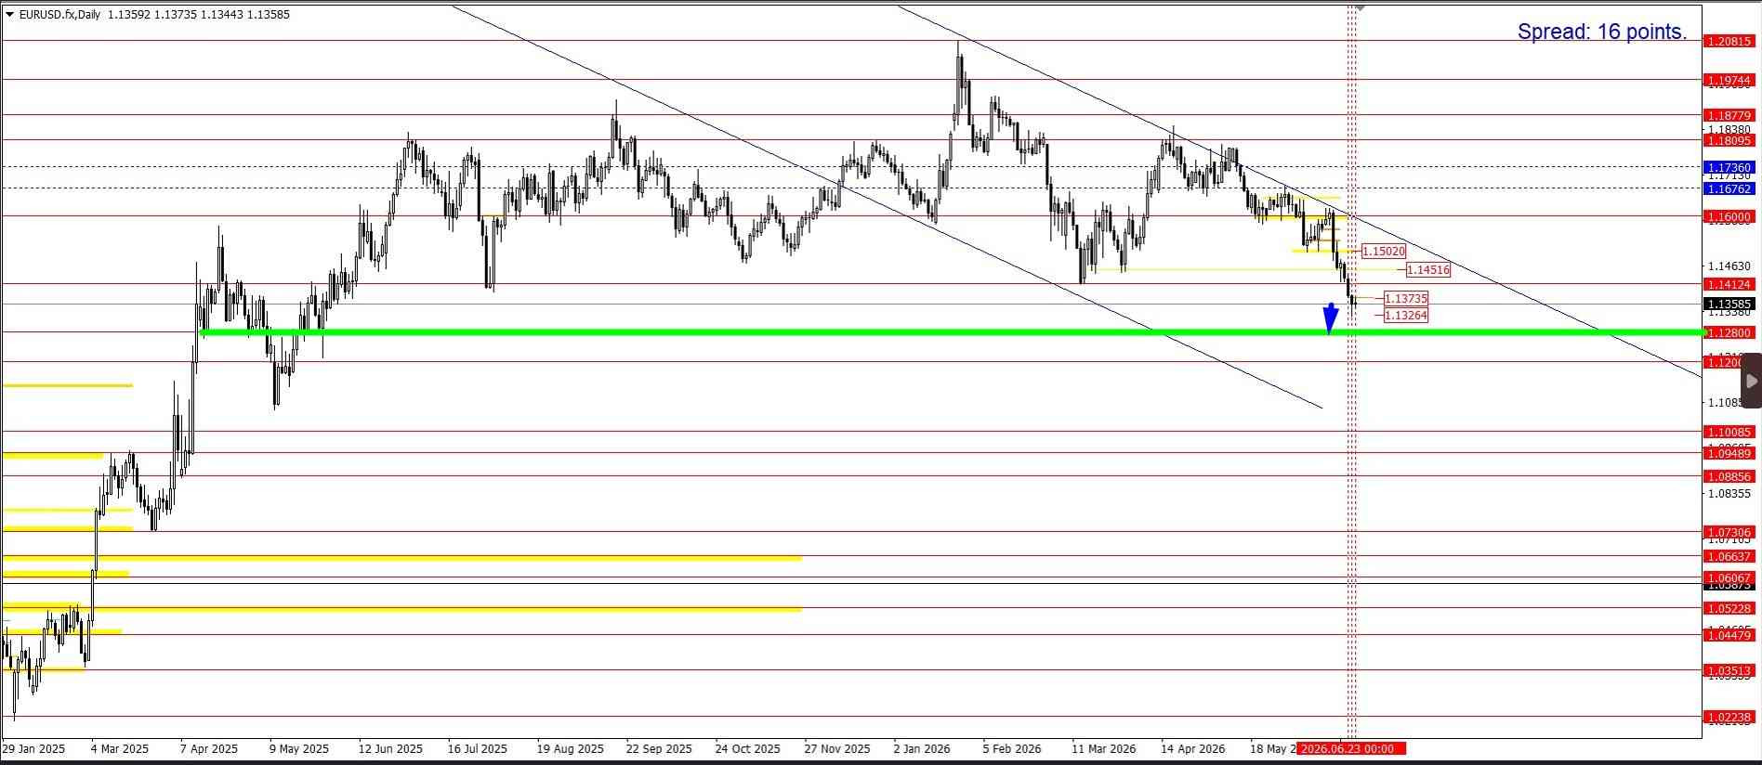Click the 1.02238 price level label
Image resolution: width=1762 pixels, height=765 pixels.
point(1729,718)
